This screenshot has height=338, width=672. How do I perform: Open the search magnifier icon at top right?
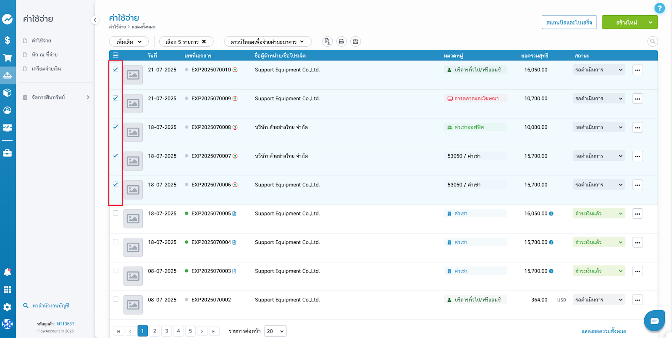point(652,41)
